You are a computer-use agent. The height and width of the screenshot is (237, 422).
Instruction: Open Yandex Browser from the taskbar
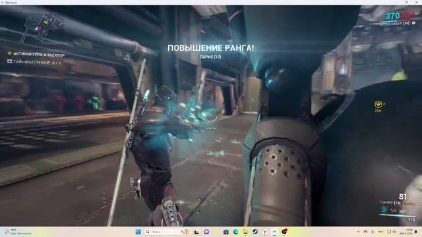264,232
